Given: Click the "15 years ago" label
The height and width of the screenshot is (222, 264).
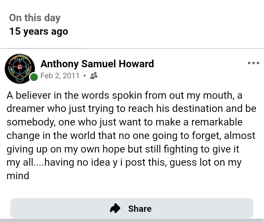Looking at the screenshot, I should [38, 31].
